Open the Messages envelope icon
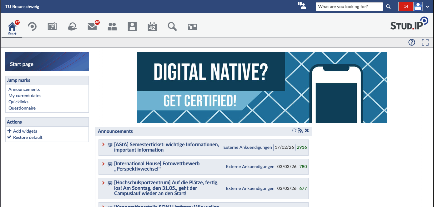The image size is (434, 207). pos(92,27)
